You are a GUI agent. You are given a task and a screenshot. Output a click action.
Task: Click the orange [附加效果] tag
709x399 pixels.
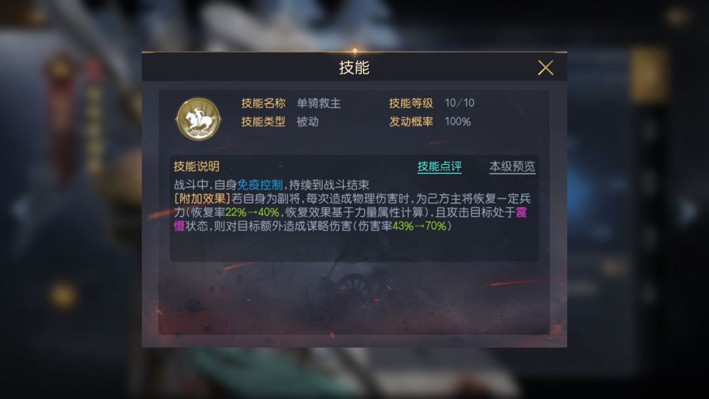[202, 198]
